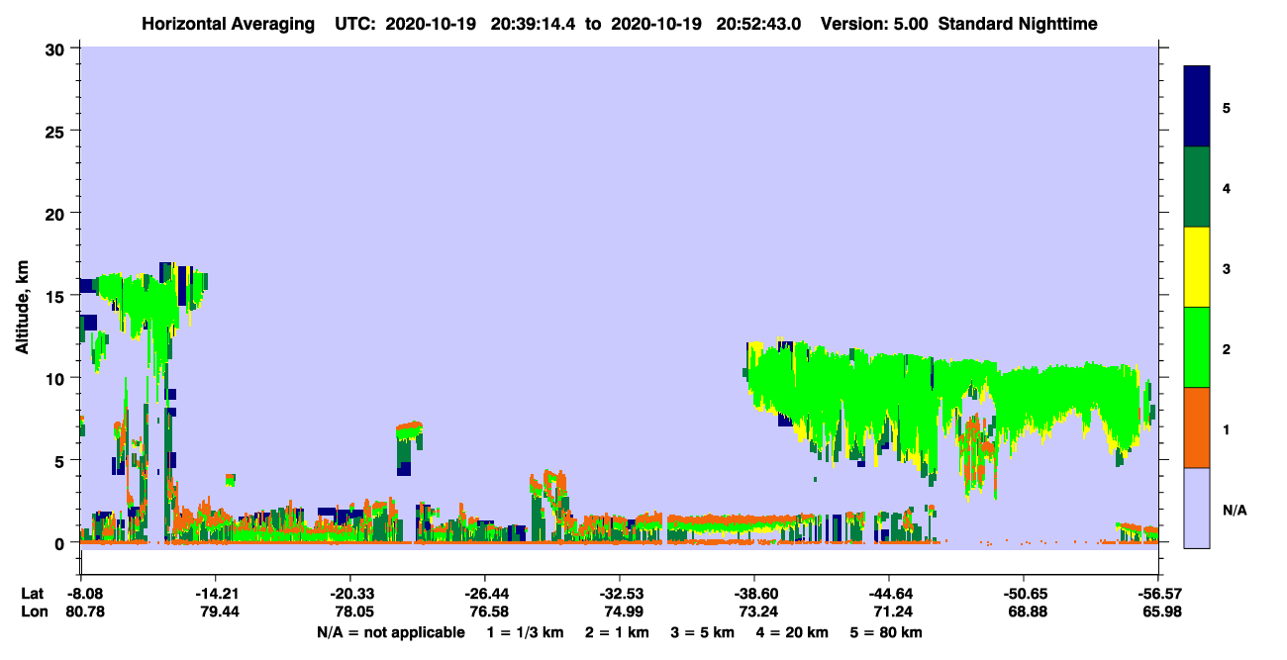
Task: Click latitude value -26.44
Action: 484,594
